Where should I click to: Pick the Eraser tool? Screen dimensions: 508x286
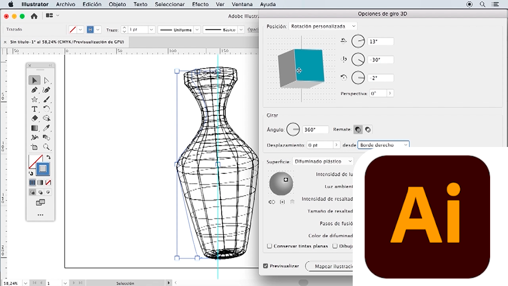click(x=34, y=118)
